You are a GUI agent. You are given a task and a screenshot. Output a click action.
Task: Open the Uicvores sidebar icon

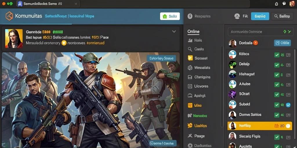pyautogui.click(x=190, y=86)
